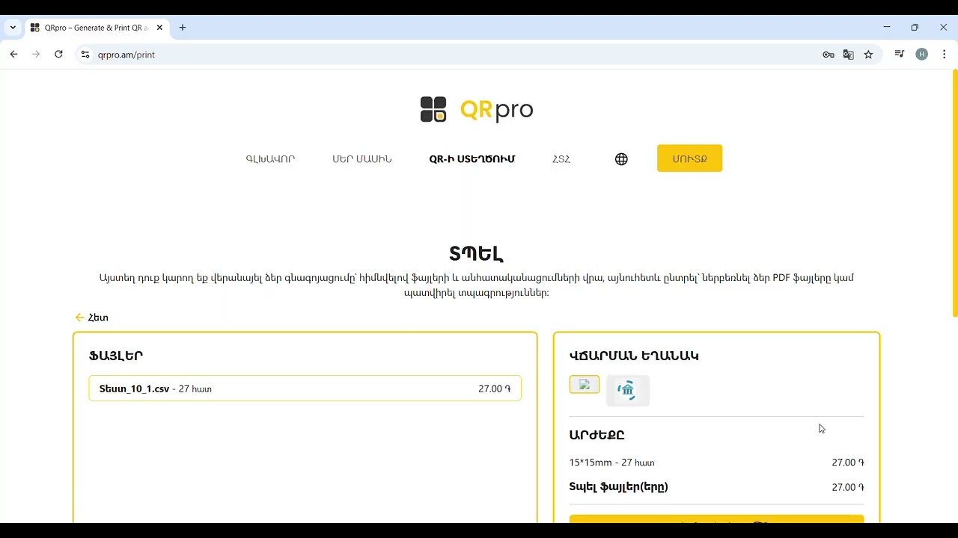Open the tab search dropdown arrow
The image size is (958, 538).
pos(13,28)
